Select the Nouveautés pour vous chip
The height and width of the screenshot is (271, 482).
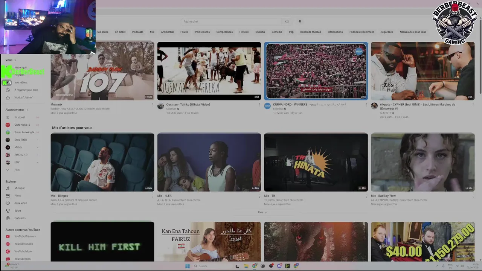[413, 32]
